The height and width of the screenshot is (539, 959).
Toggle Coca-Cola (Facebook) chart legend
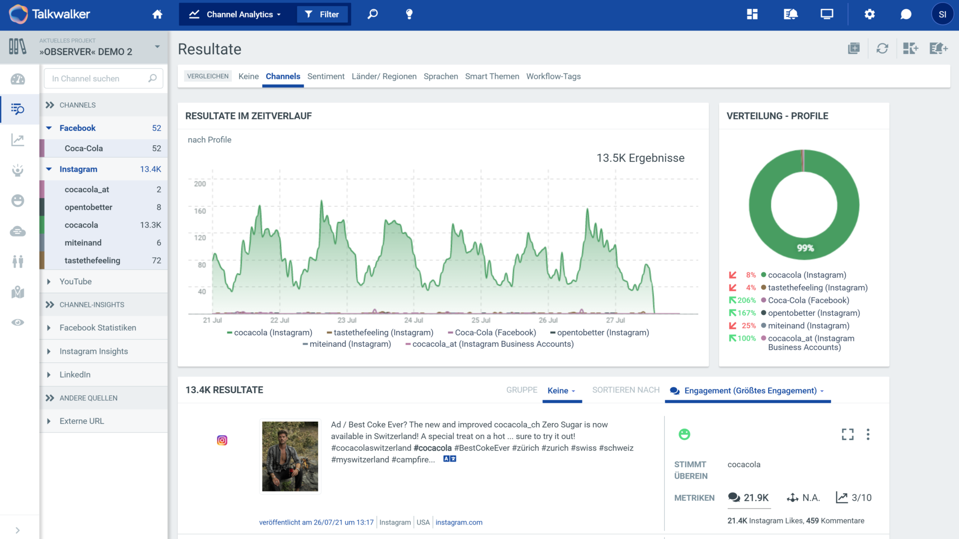[492, 332]
